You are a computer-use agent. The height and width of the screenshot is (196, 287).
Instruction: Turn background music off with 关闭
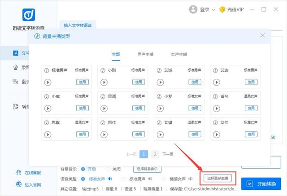click(108, 169)
